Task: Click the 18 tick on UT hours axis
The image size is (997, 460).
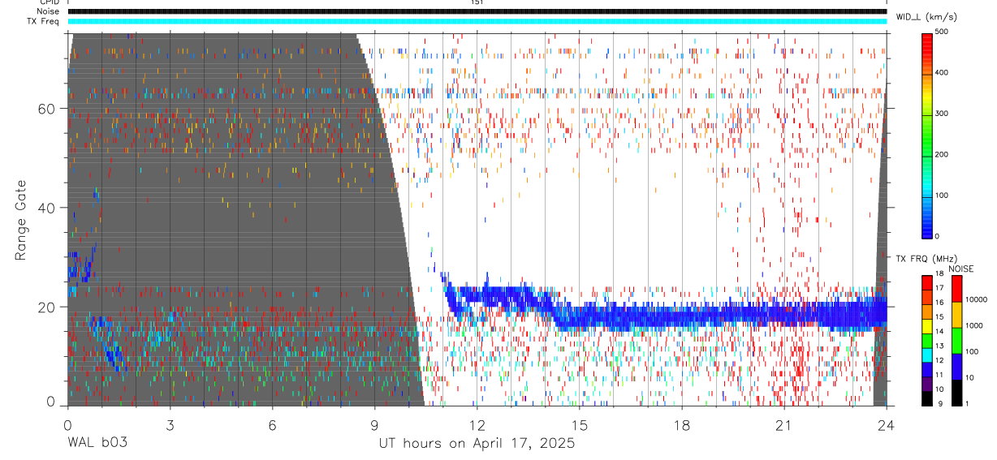Action: [682, 424]
